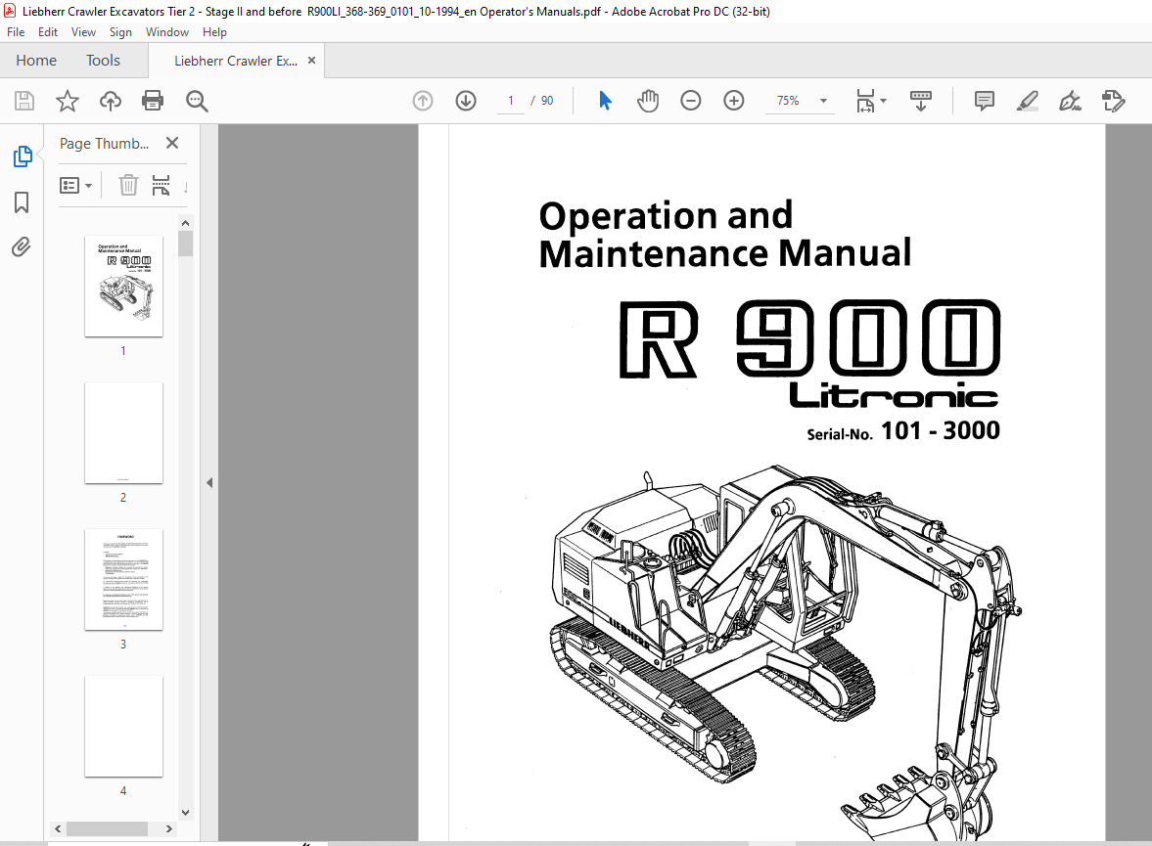
Task: Click the upload to cloud icon
Action: pos(111,101)
